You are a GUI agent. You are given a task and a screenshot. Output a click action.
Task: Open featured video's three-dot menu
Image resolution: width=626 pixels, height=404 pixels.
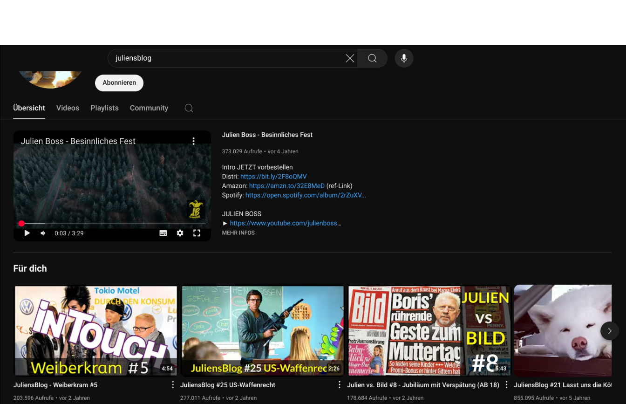(x=193, y=141)
